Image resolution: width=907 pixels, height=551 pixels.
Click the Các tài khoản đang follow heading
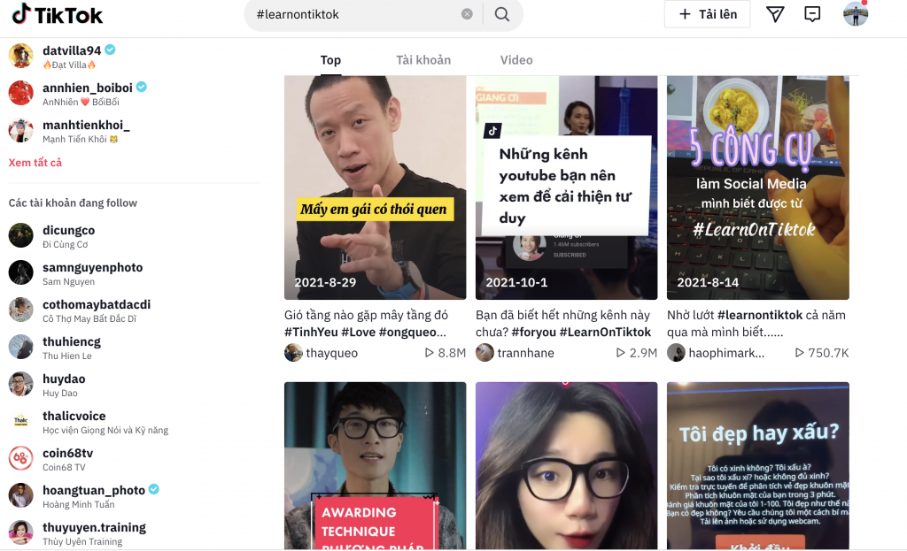73,203
